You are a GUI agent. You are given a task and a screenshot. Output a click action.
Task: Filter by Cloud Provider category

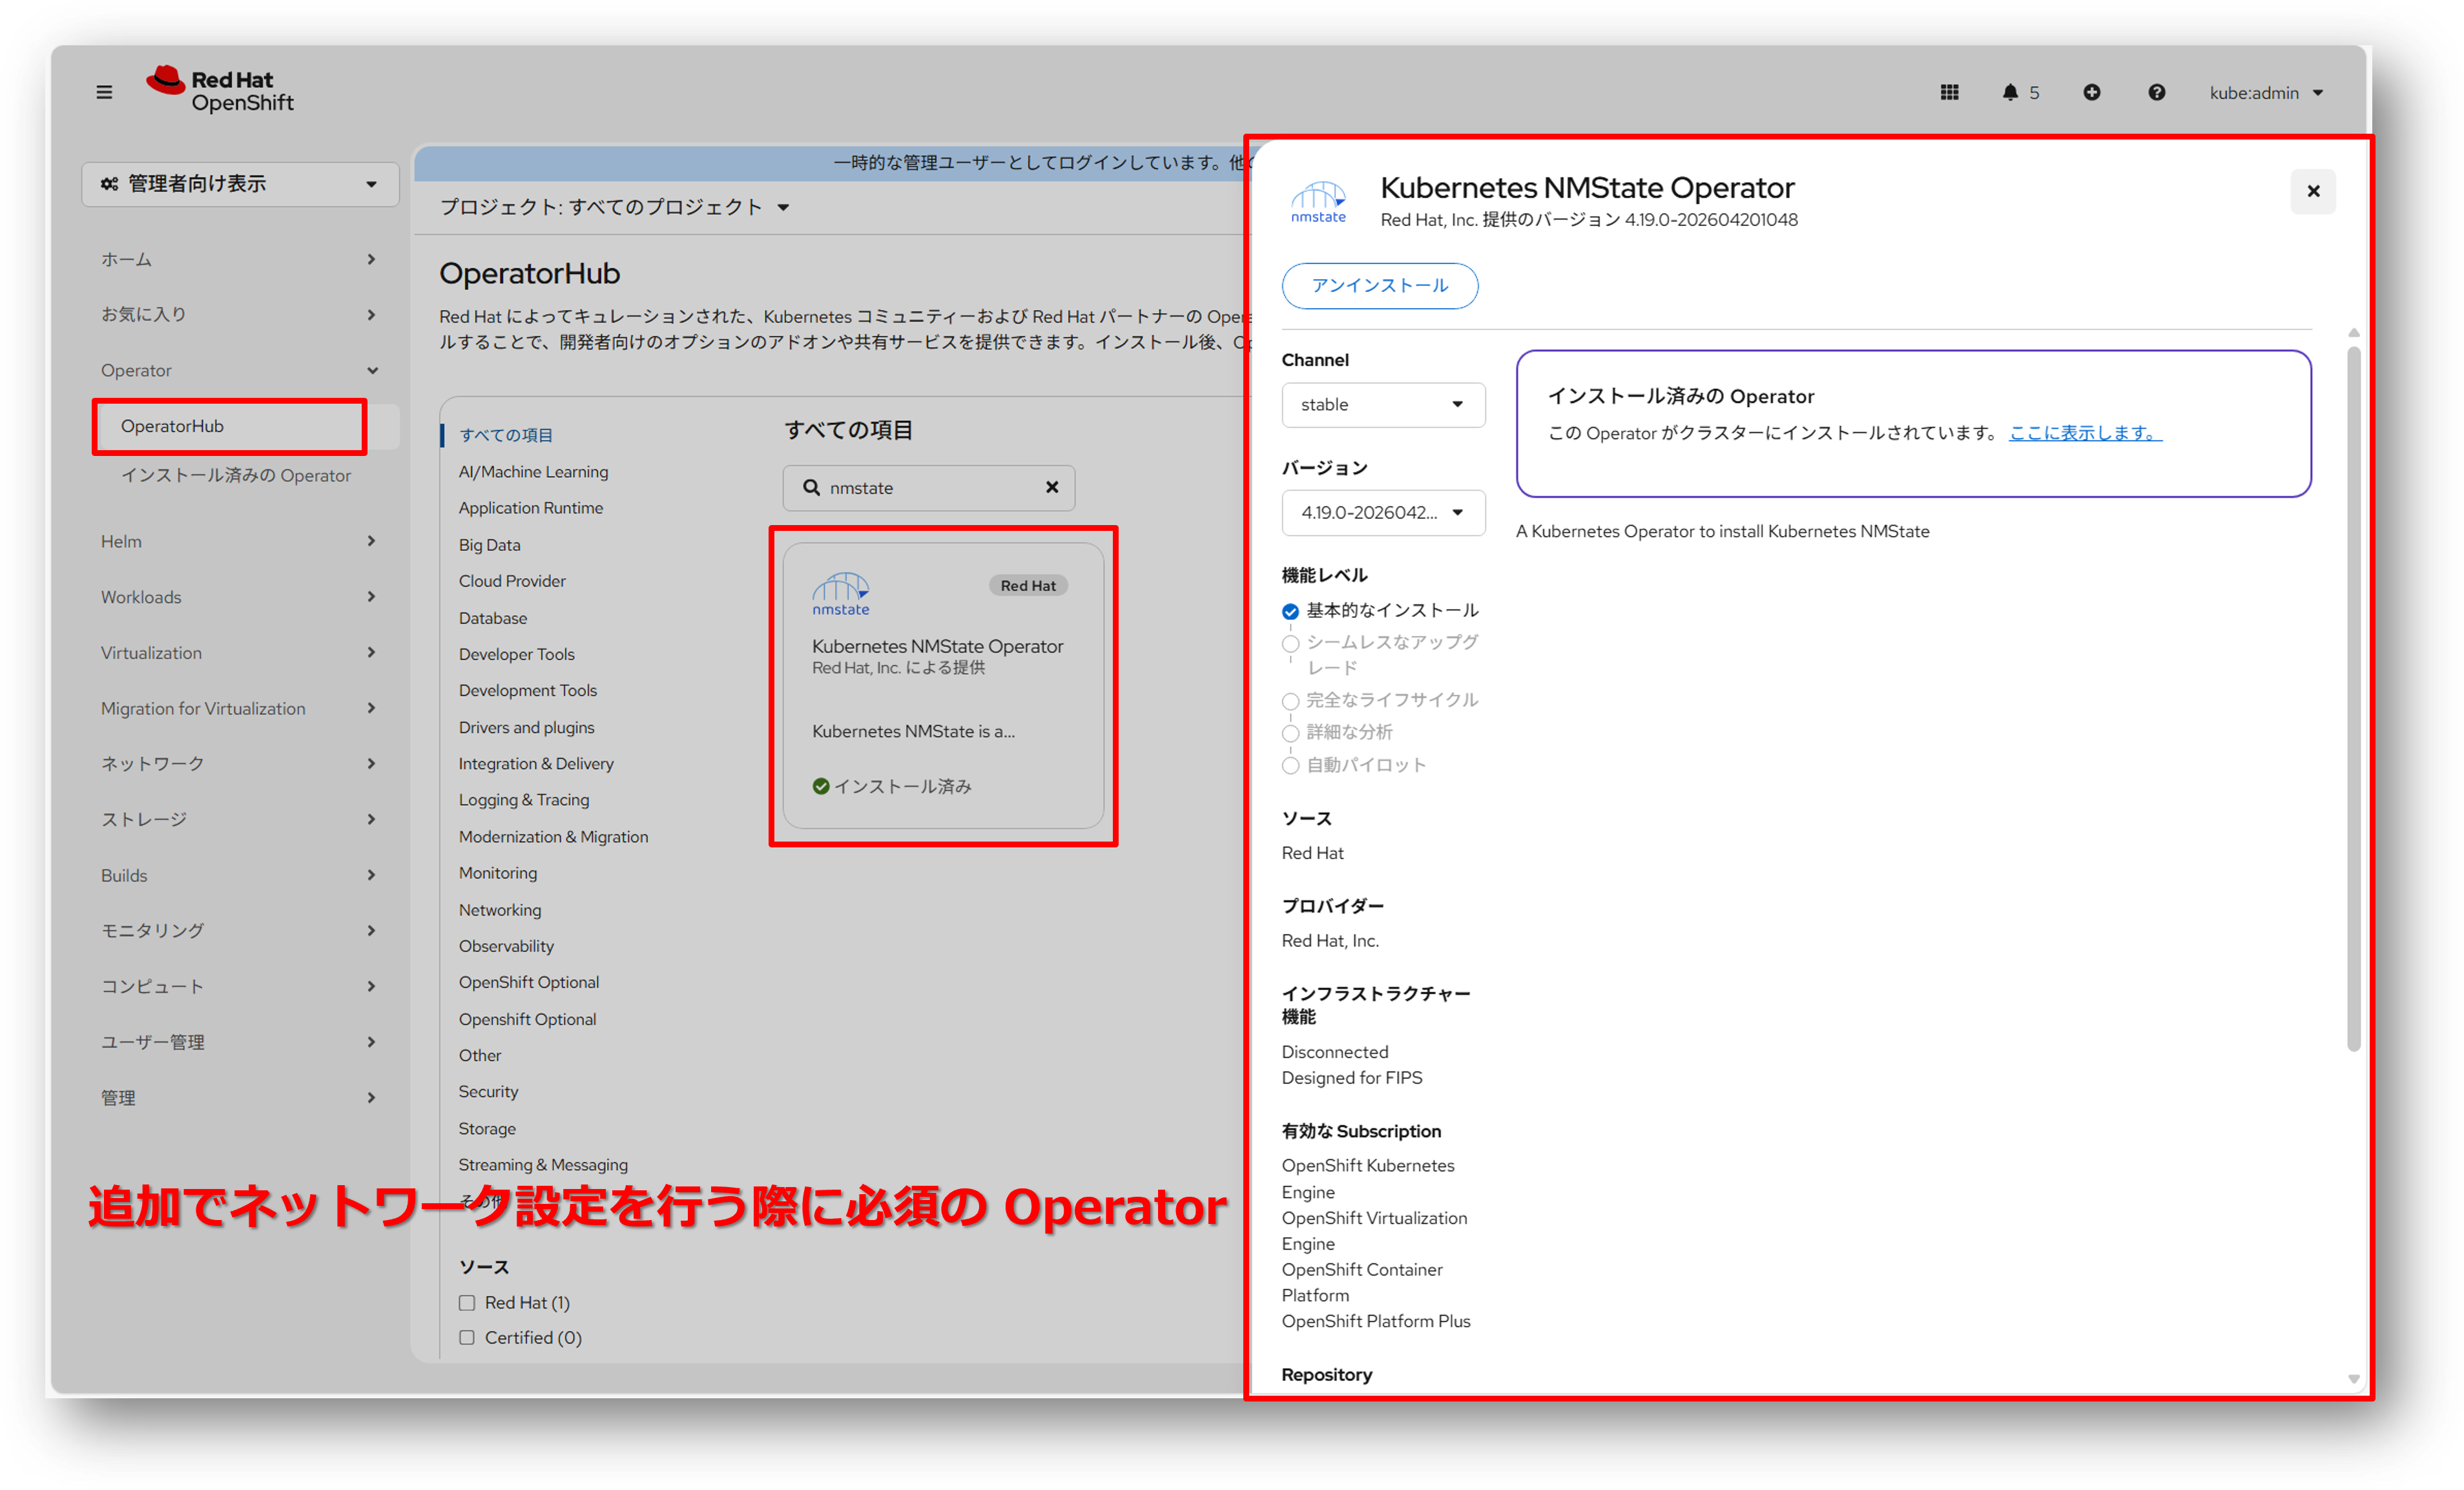512,580
